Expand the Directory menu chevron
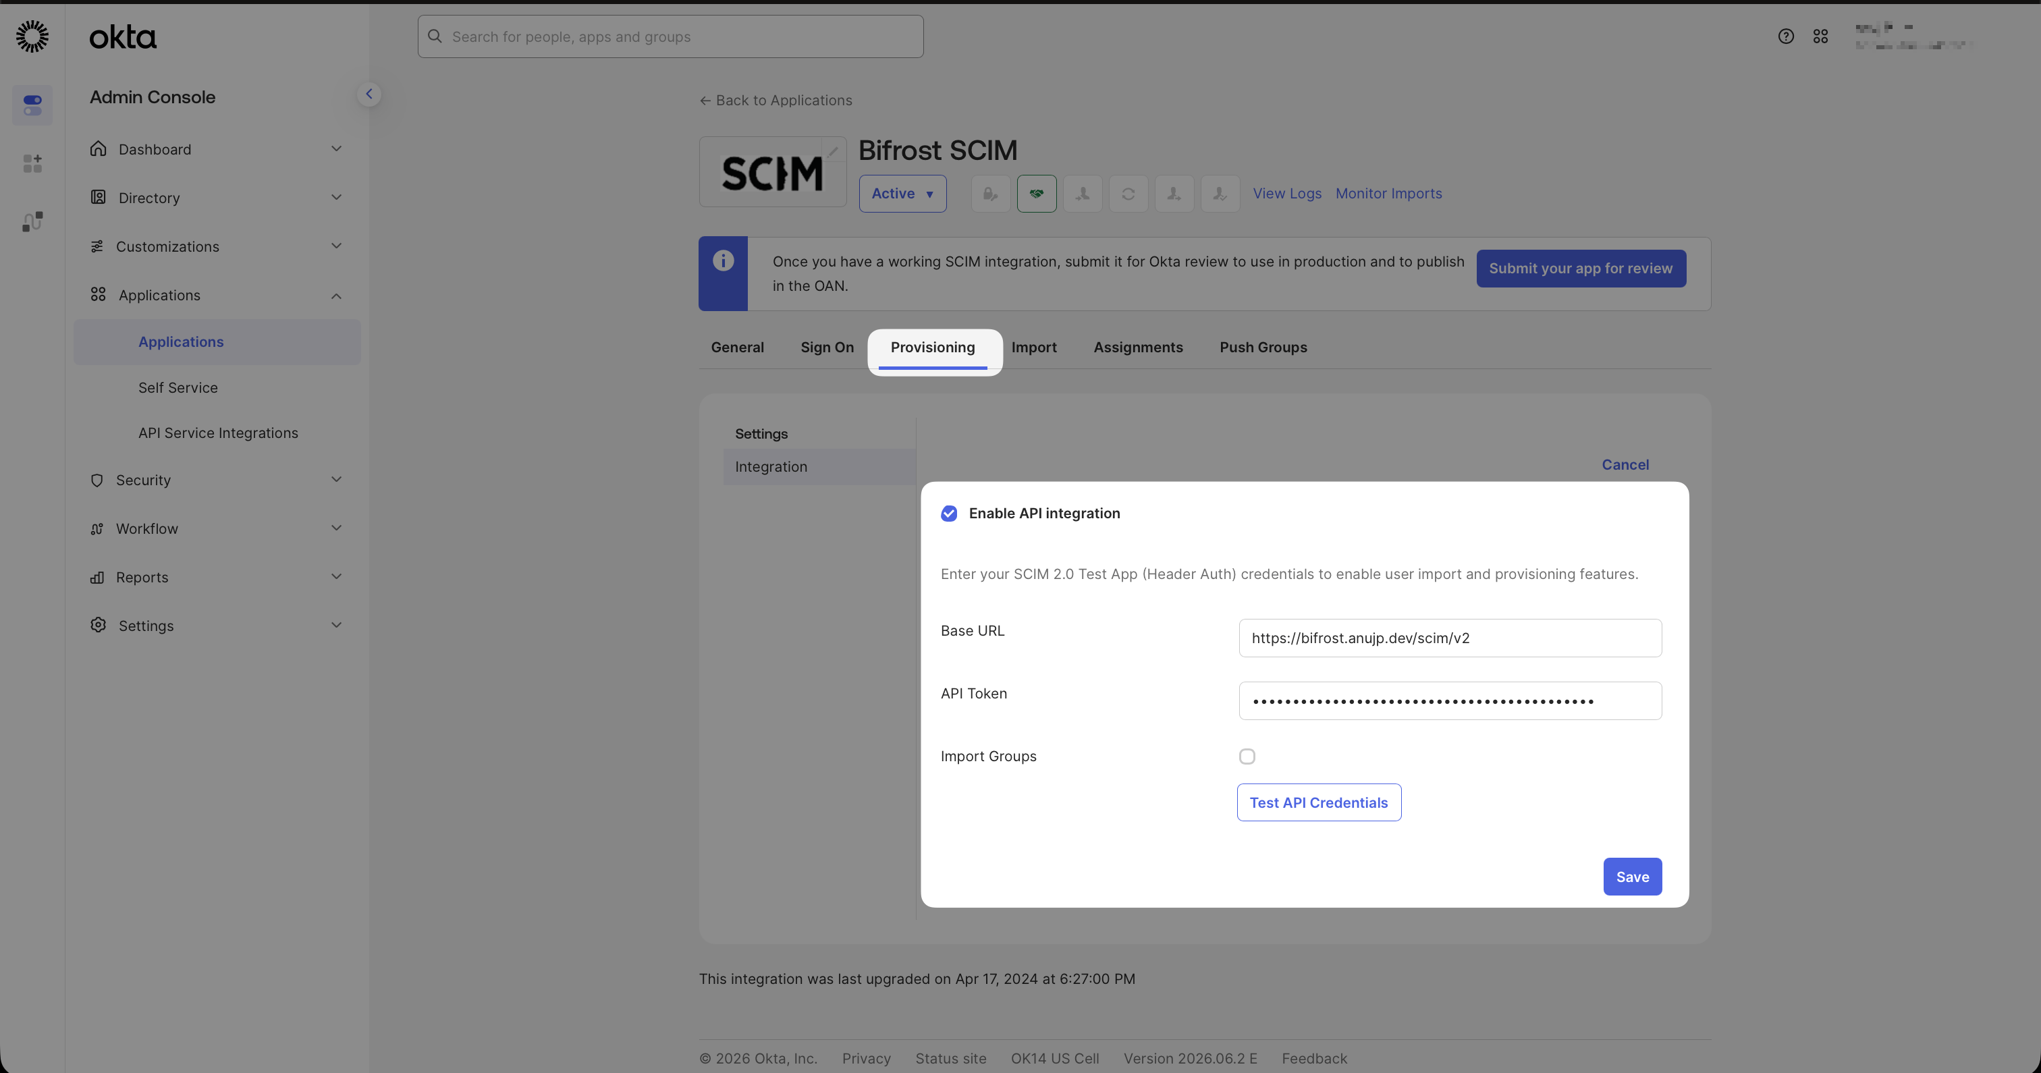The width and height of the screenshot is (2041, 1073). (337, 197)
